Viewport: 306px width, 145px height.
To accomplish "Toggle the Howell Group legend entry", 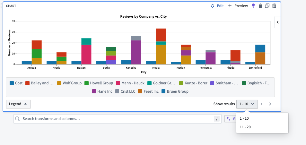I will coord(99,83).
